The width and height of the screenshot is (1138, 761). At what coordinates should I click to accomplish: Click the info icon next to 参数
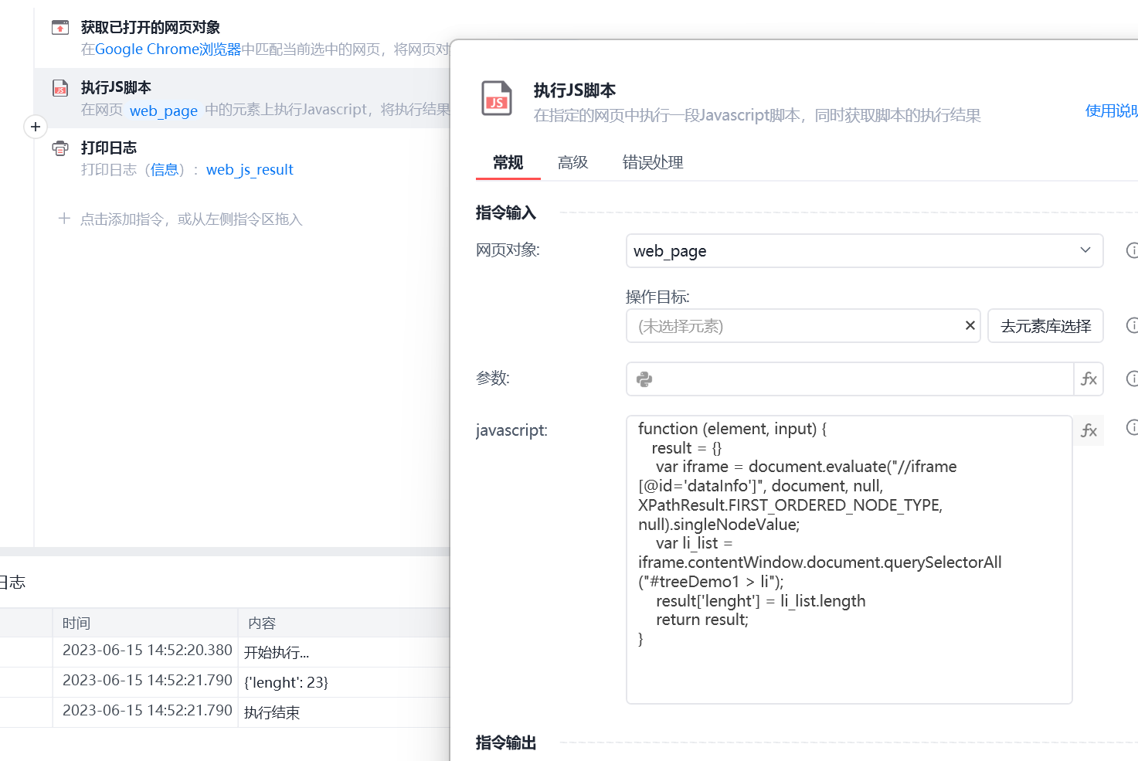[x=1132, y=379]
